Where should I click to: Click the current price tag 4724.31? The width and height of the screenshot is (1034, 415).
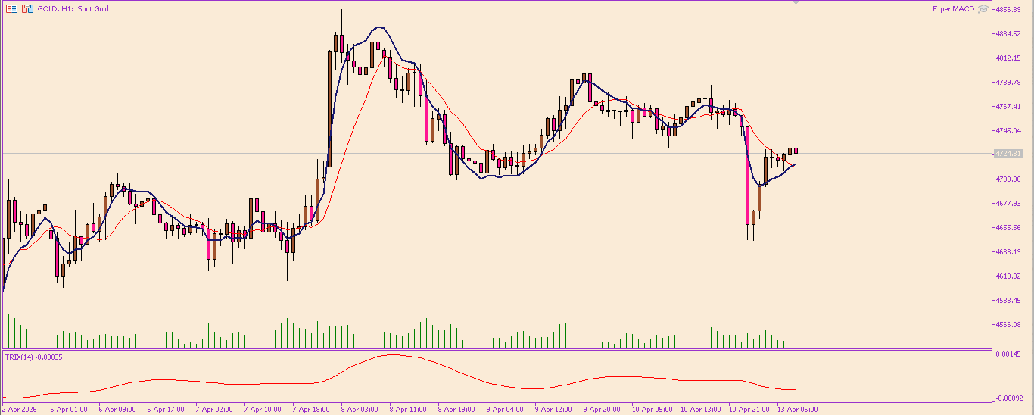click(1008, 154)
